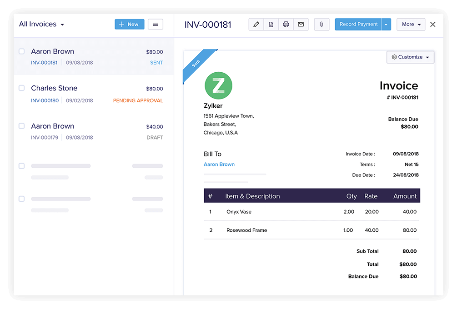Tick the checkbox for draft invoice INV-000179
The image size is (457, 309).
tap(21, 126)
